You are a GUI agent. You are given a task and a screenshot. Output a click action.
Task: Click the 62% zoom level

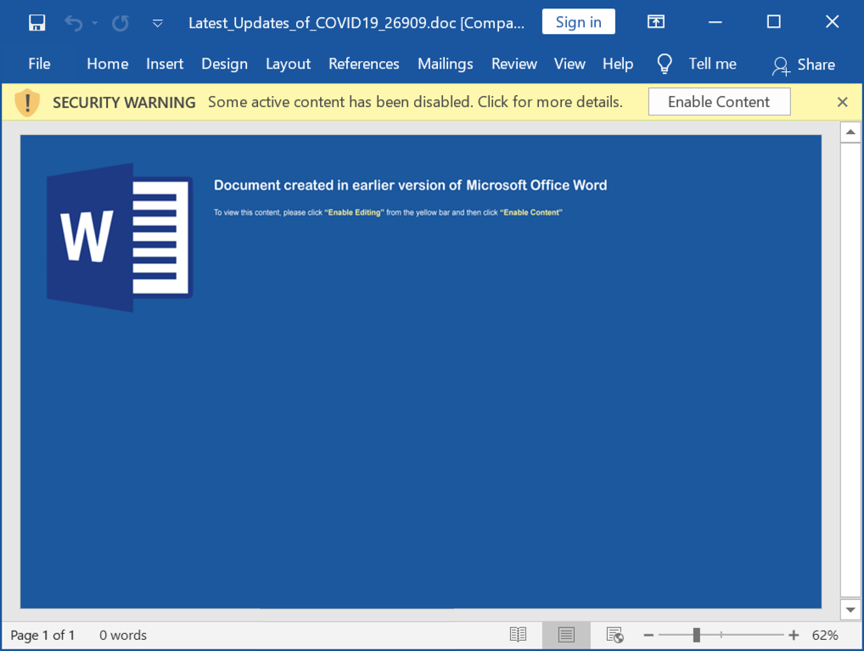point(825,636)
